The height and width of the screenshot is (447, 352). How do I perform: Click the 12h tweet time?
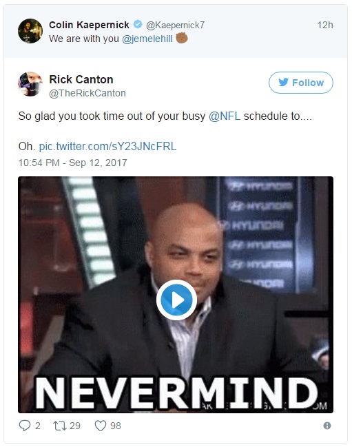tap(325, 25)
